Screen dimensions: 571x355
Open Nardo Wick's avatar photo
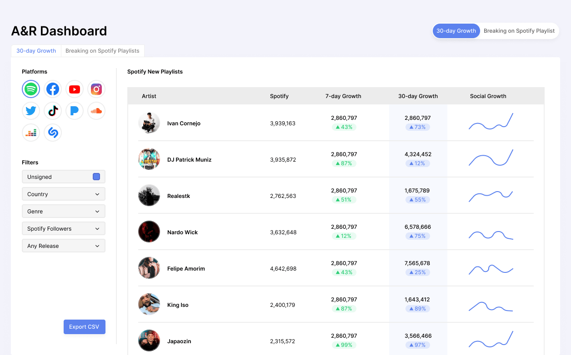(x=149, y=232)
